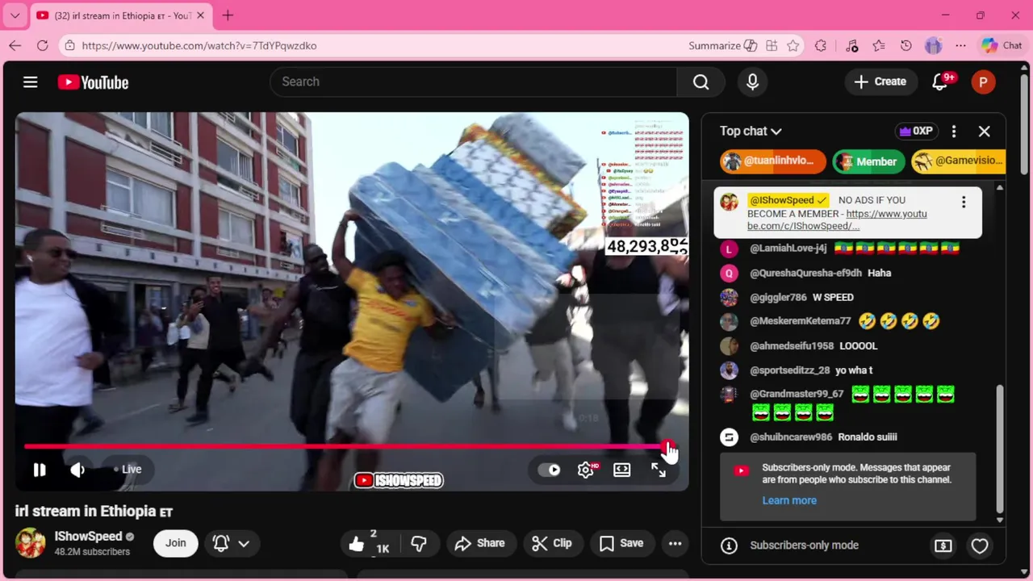Open Create menu in header
Screen dimensions: 1033x581
click(880, 82)
